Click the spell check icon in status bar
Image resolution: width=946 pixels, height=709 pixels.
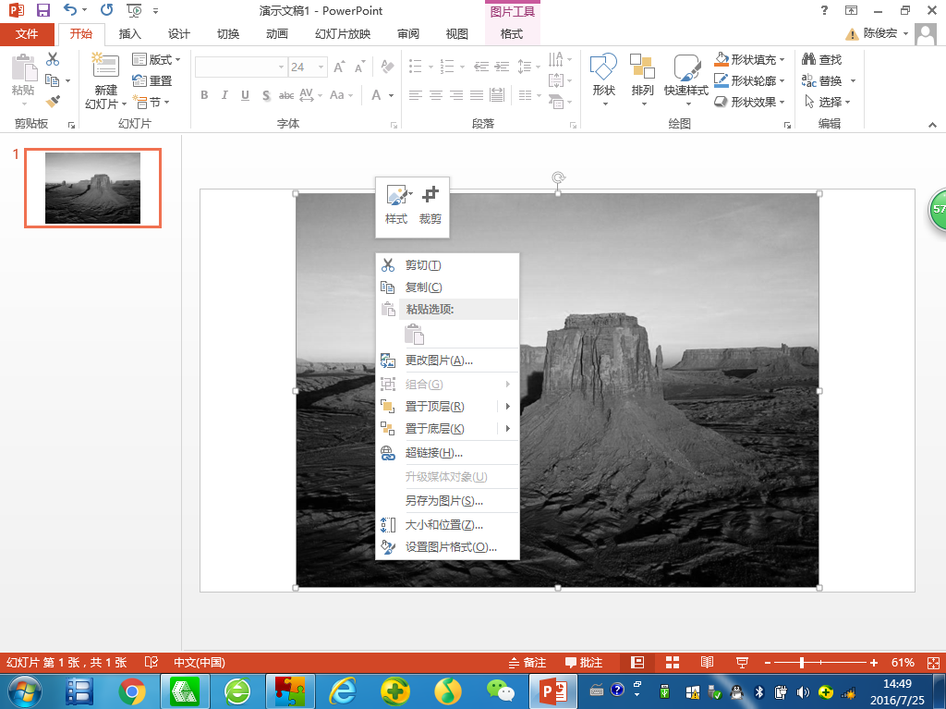(x=151, y=663)
